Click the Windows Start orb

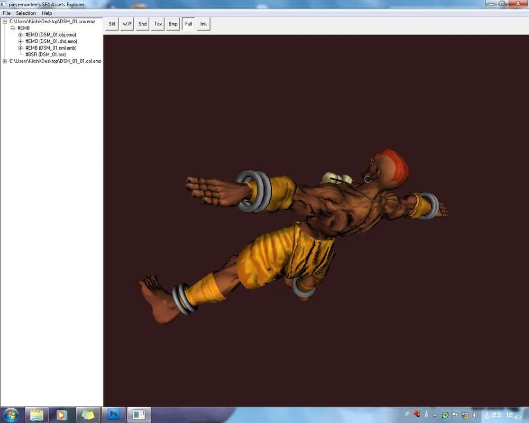tap(11, 415)
